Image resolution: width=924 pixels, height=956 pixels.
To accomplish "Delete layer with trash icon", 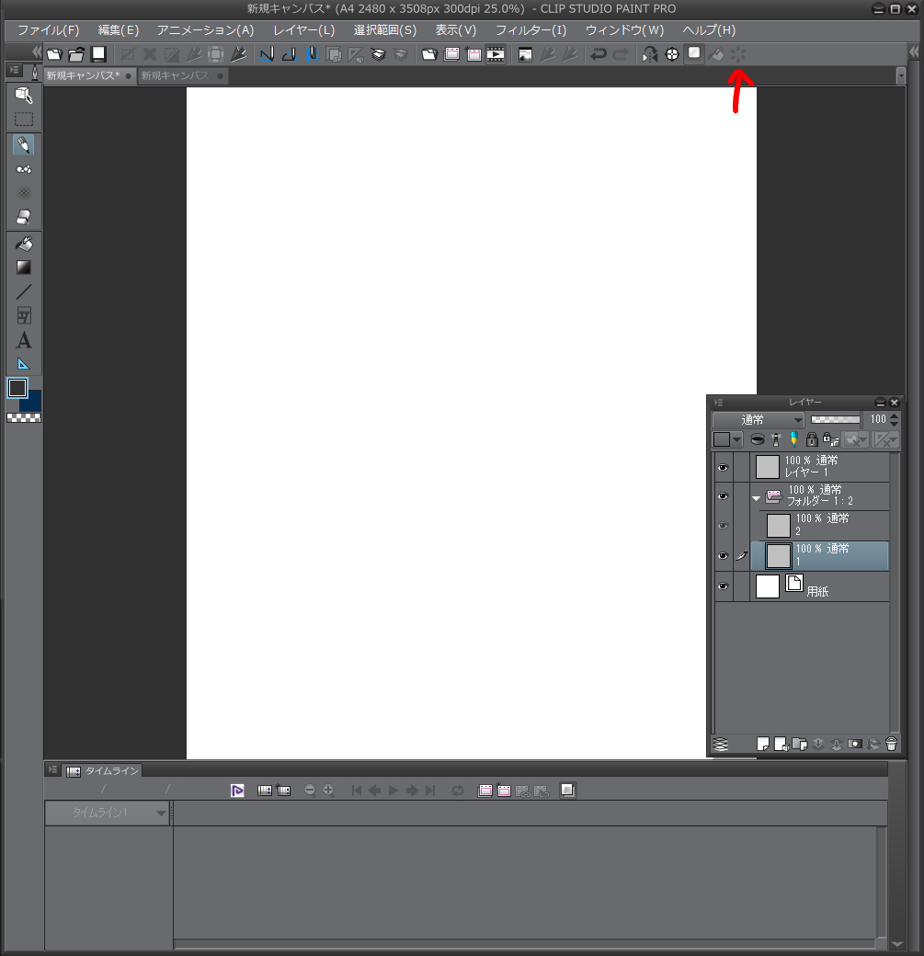I will click(x=891, y=744).
